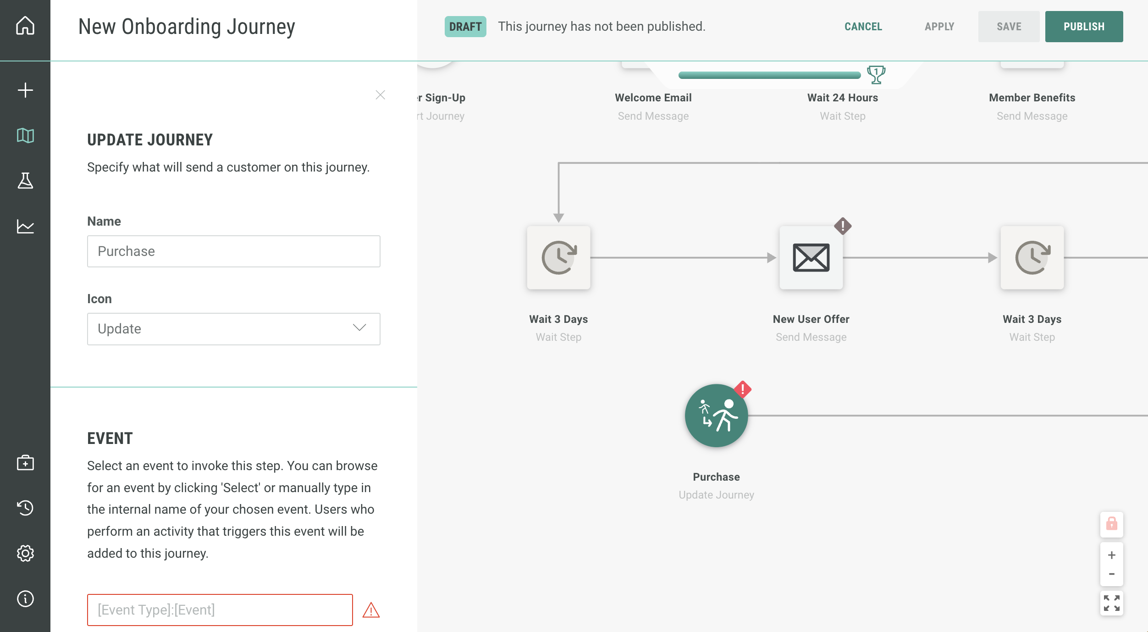This screenshot has width=1148, height=632.
Task: Click the history clock icon
Action: (25, 508)
